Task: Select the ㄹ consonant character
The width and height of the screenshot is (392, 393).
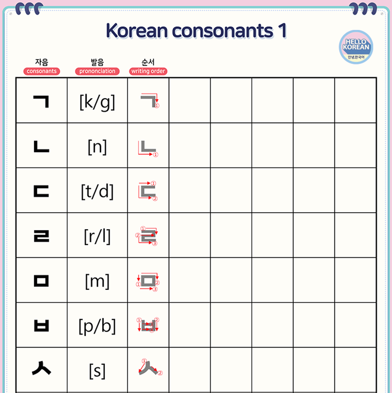Action: click(41, 236)
